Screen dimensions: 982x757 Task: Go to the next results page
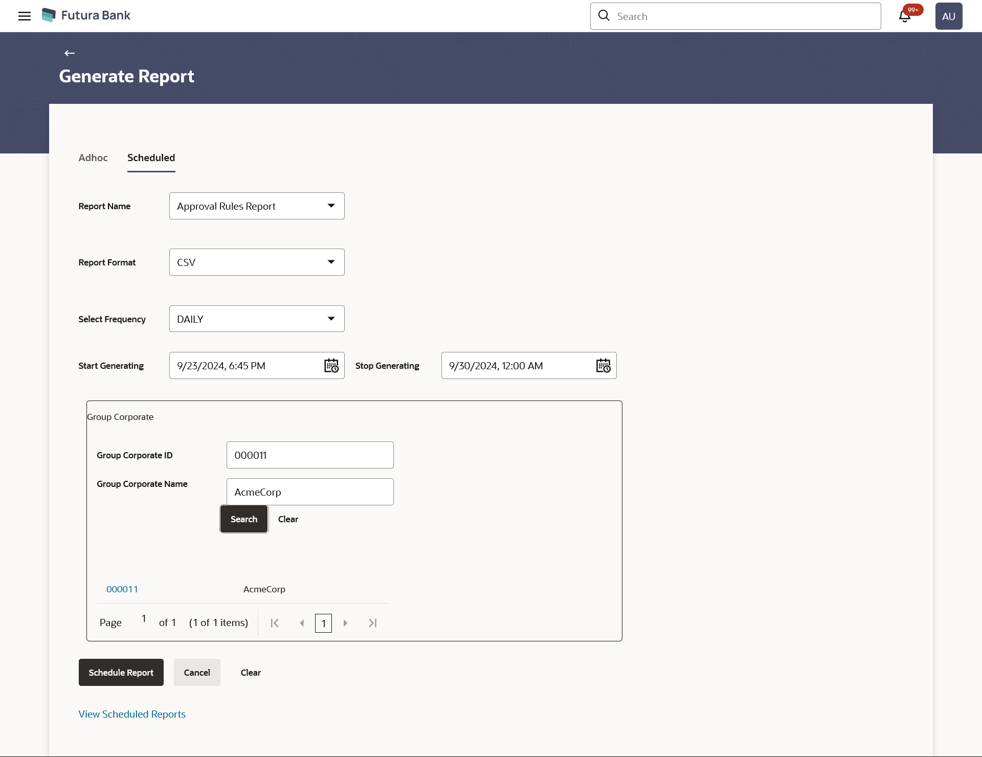pyautogui.click(x=345, y=623)
